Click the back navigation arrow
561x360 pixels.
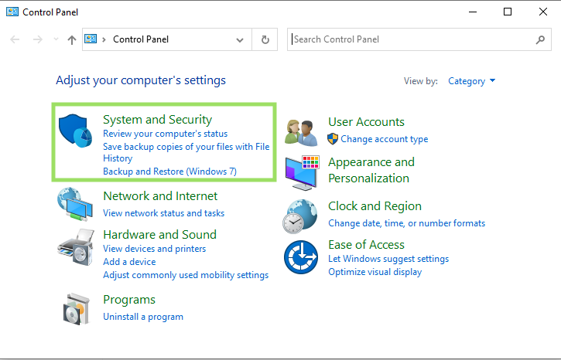[15, 39]
